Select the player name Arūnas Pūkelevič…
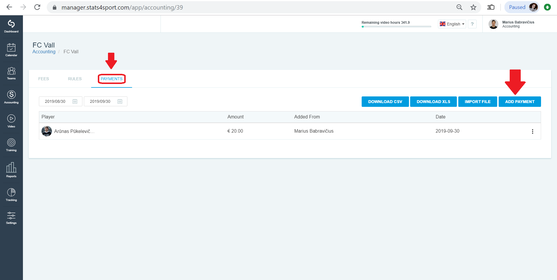The image size is (557, 280). click(74, 131)
